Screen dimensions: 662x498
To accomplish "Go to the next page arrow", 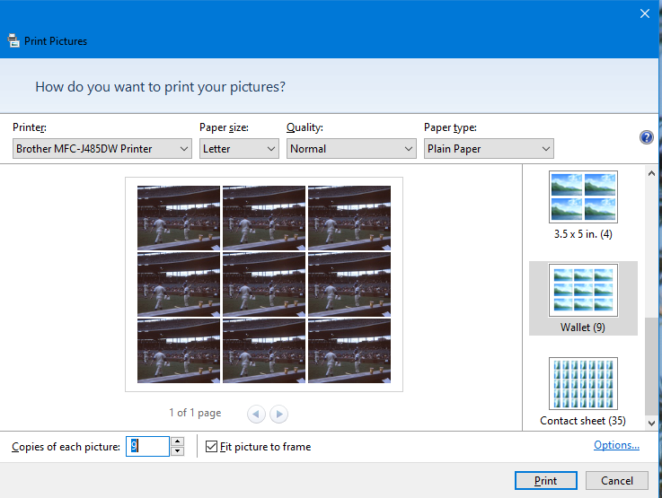I will point(279,414).
